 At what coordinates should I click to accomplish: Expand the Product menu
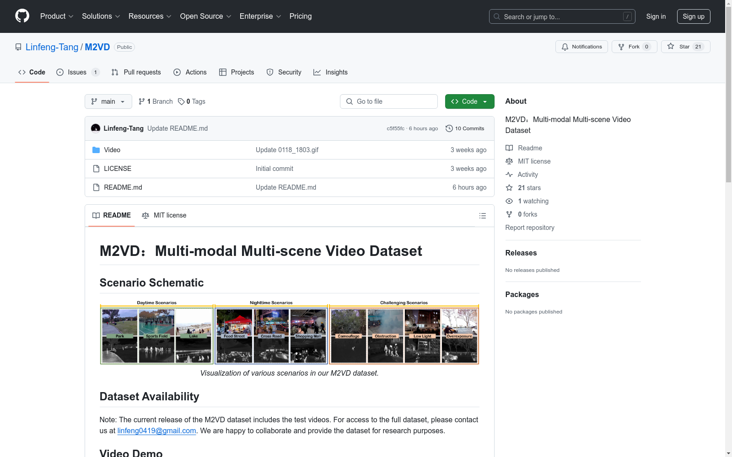[57, 16]
